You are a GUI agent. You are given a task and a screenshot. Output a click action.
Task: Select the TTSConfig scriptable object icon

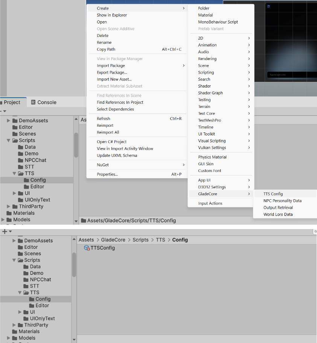87,248
